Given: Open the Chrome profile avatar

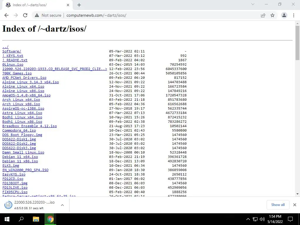Looking at the screenshot, I should [284, 15].
